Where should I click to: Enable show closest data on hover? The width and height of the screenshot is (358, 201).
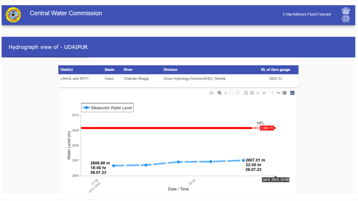click(278, 93)
